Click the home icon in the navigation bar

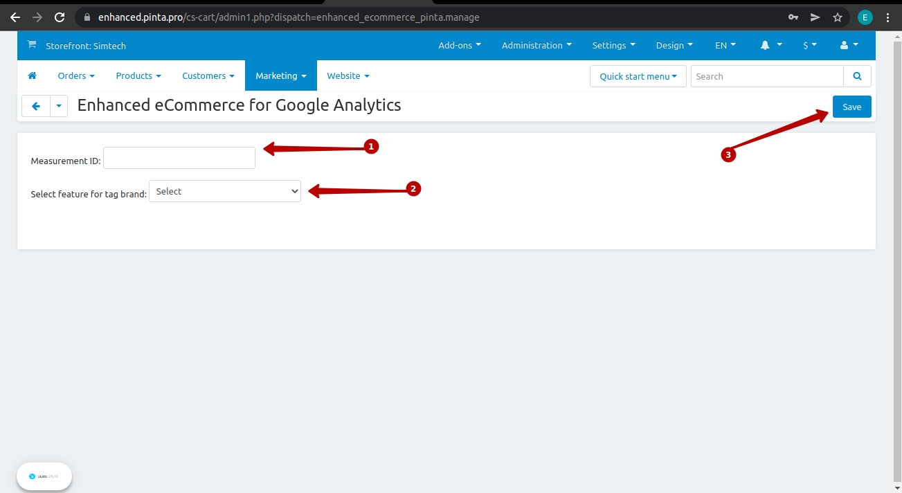[x=32, y=75]
